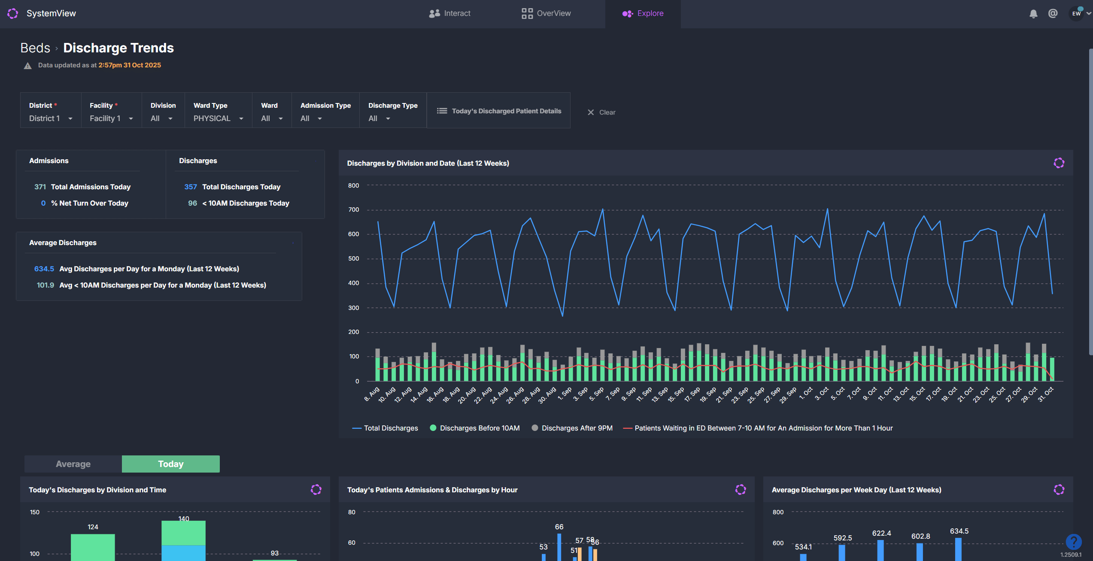Expand the Discharge Type dropdown
1093x561 pixels.
click(379, 118)
